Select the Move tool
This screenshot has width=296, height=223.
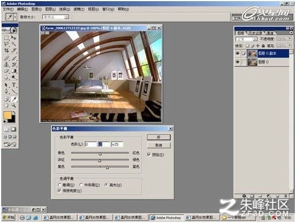(14, 37)
